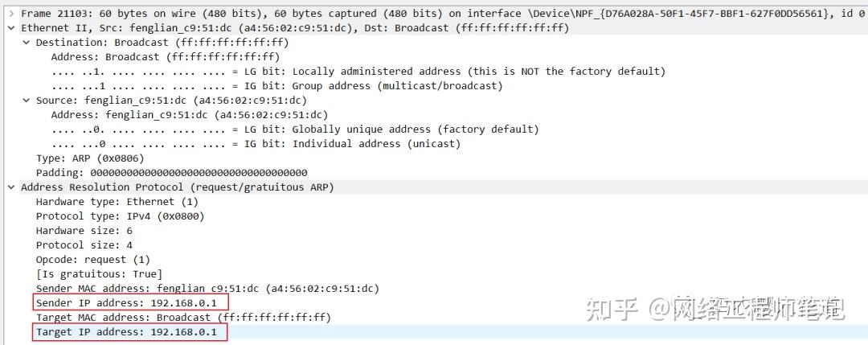Select the Sender MAC address row
Screen dimensions: 868x345
point(207,288)
